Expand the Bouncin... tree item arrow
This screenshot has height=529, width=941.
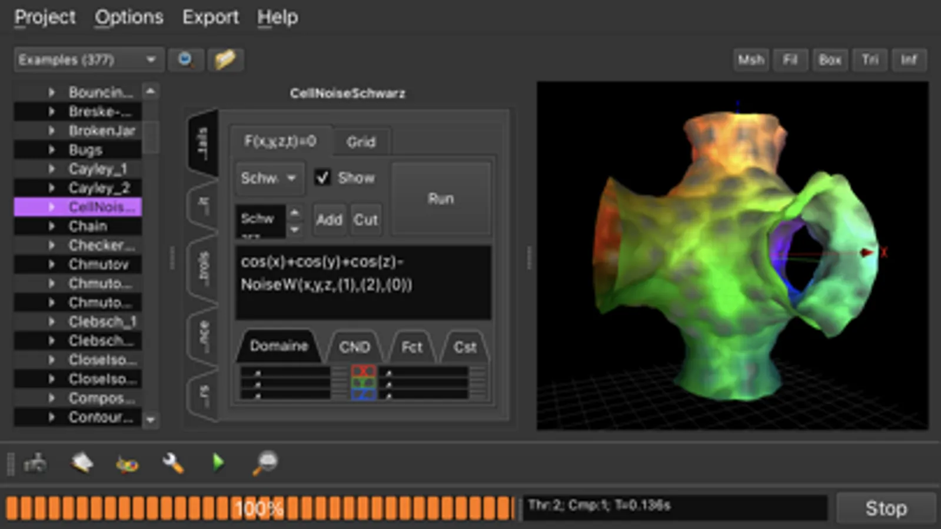(x=51, y=92)
